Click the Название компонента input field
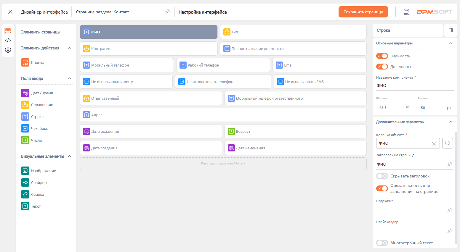Screen dimensions: 460x252 [x=414, y=85]
